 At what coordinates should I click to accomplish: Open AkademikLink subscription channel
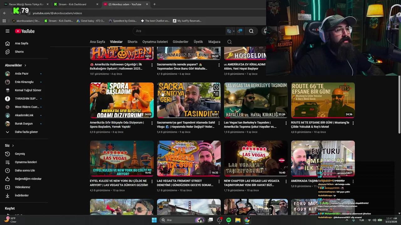24,115
